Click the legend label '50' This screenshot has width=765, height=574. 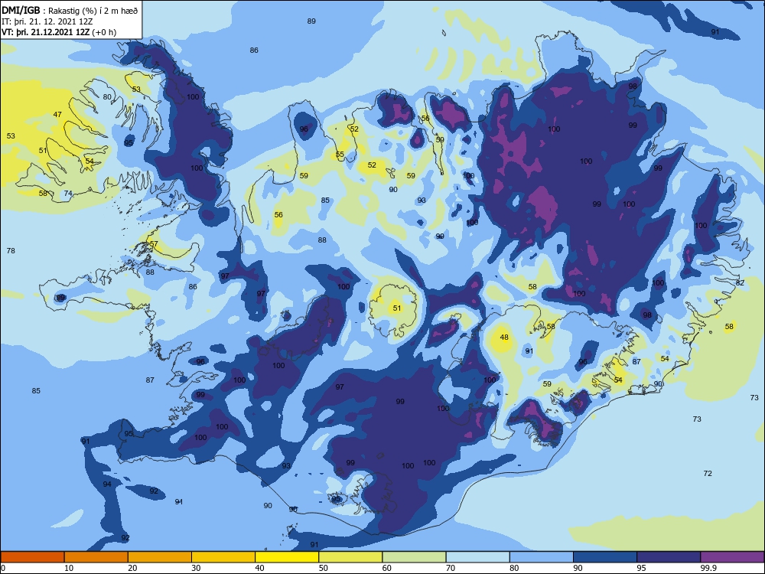[x=323, y=568]
